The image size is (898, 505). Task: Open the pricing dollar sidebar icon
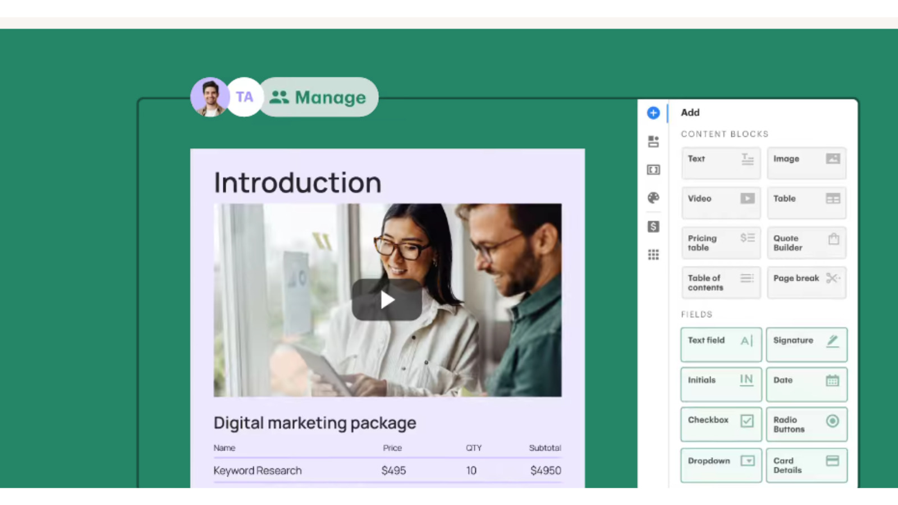(653, 226)
